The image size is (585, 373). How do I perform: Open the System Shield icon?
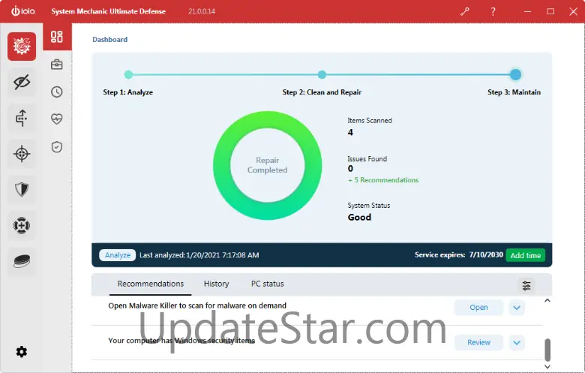pos(22,190)
